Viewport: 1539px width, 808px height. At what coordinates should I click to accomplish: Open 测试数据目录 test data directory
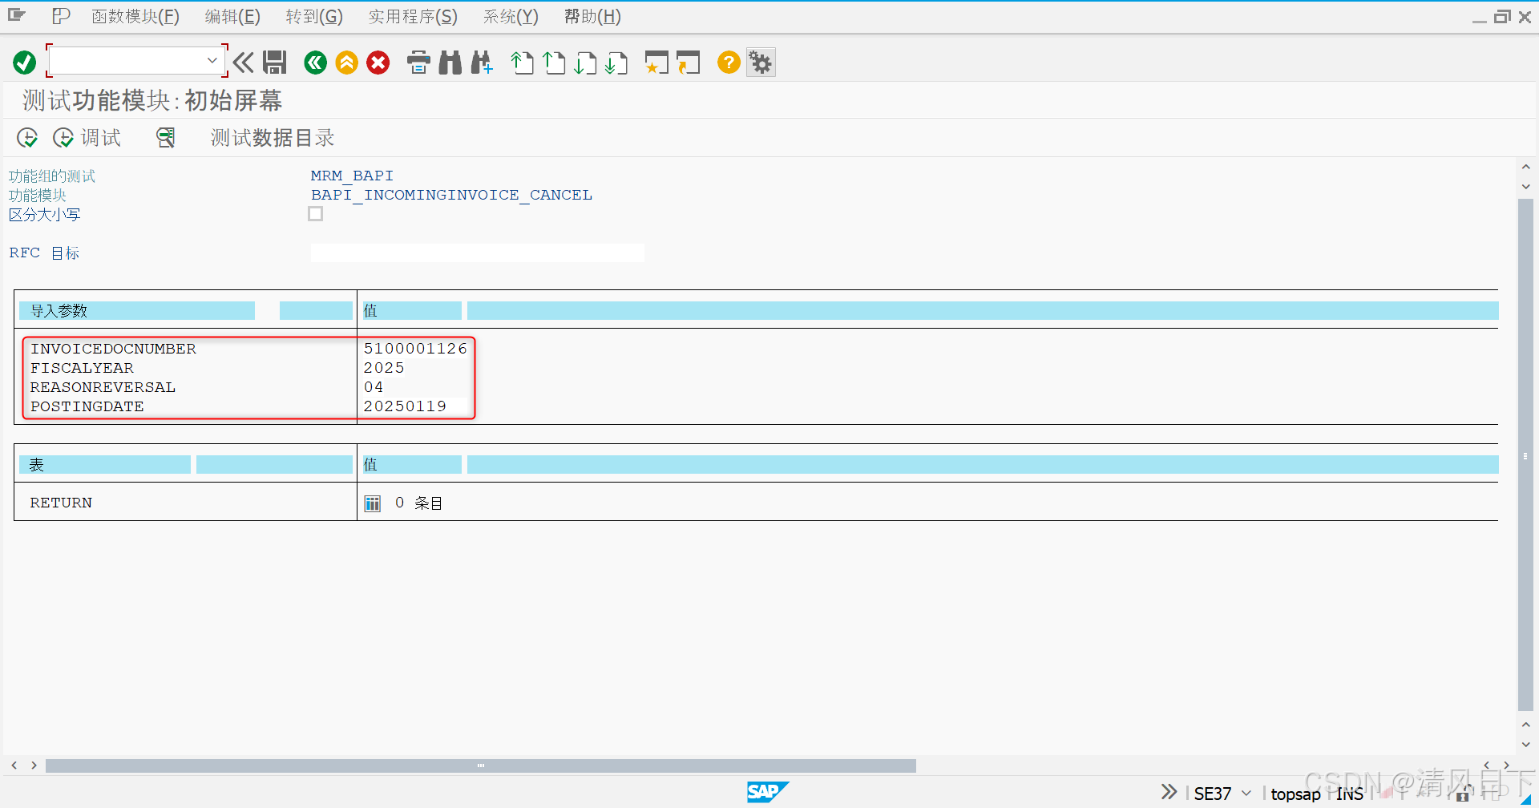(x=271, y=137)
